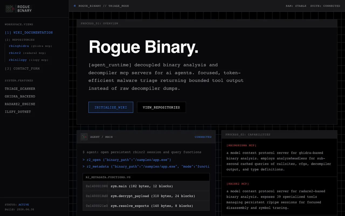Click the r2_metadata command line
Image resolution: width=345 pixels, height=216 pixels.
coord(146,166)
